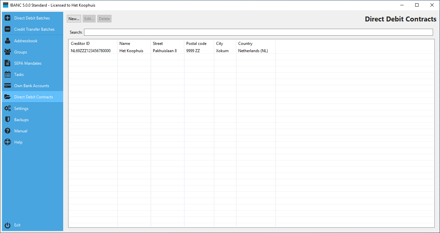Sort by City column header
Screen dimensions: 440x233
(225, 44)
